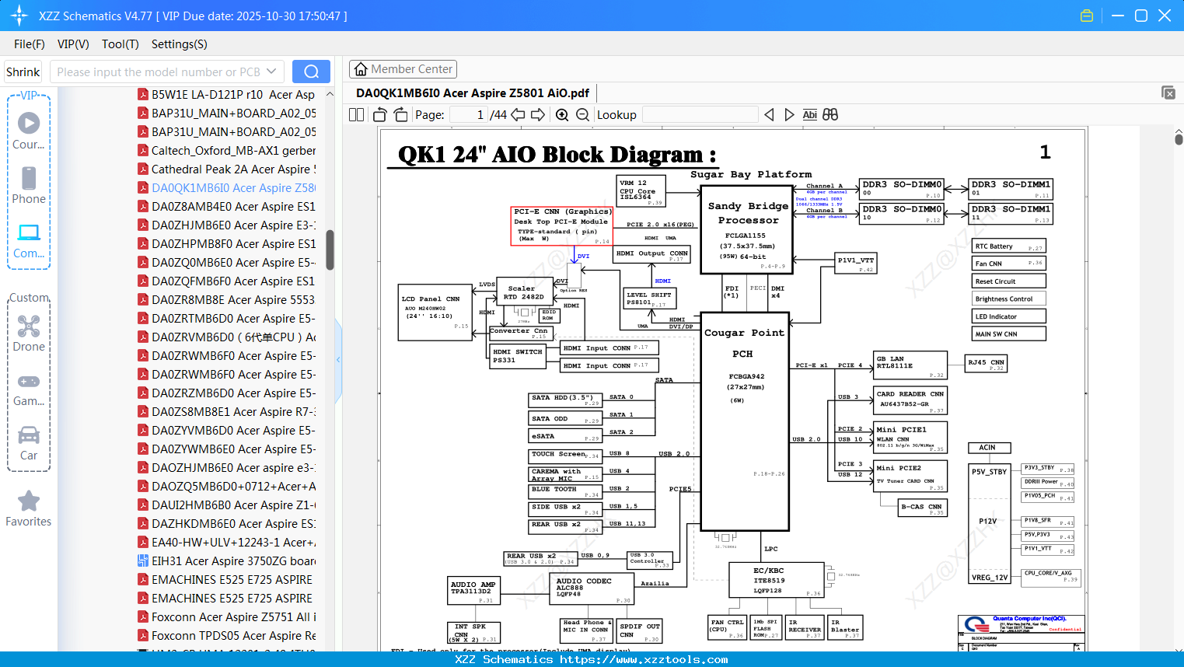Open the Favorites star
Image resolution: width=1184 pixels, height=667 pixels.
(x=29, y=509)
